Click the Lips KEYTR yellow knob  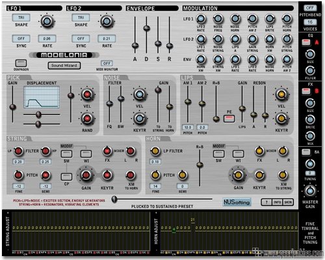[x=281, y=118]
